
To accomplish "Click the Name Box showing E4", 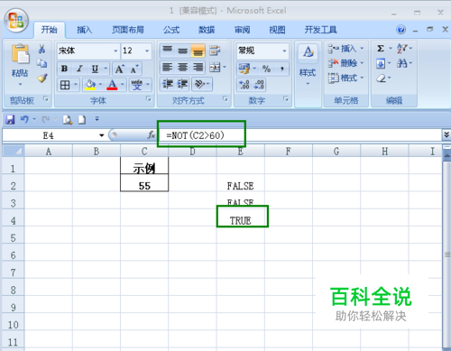I will click(x=54, y=135).
